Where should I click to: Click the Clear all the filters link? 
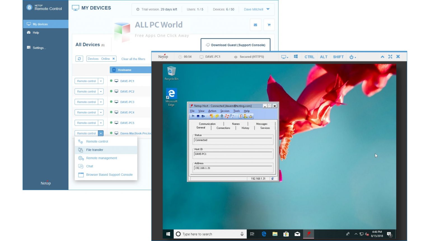pos(133,59)
